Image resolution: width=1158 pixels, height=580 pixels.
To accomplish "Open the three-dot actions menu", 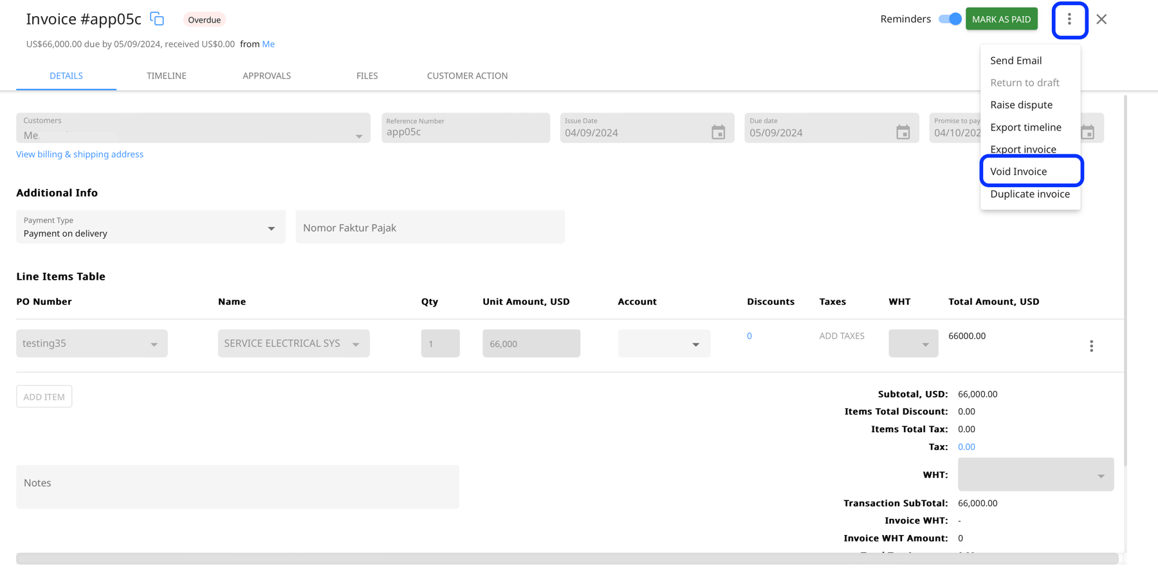I will click(x=1069, y=19).
